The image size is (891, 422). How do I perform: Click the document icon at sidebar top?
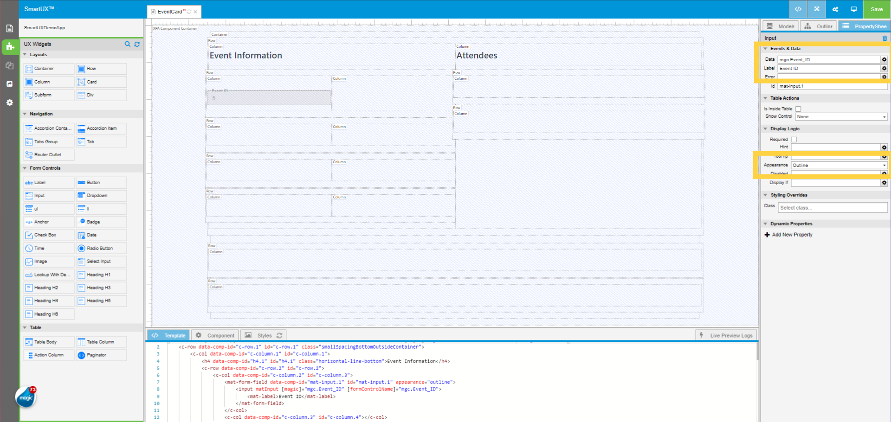pos(9,28)
